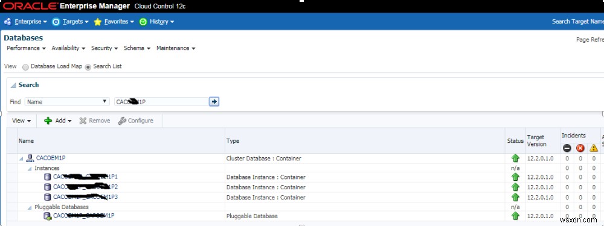Viewport: 604px width, 226px height.
Task: Click the database icon of instance 1P1
Action: 47,177
